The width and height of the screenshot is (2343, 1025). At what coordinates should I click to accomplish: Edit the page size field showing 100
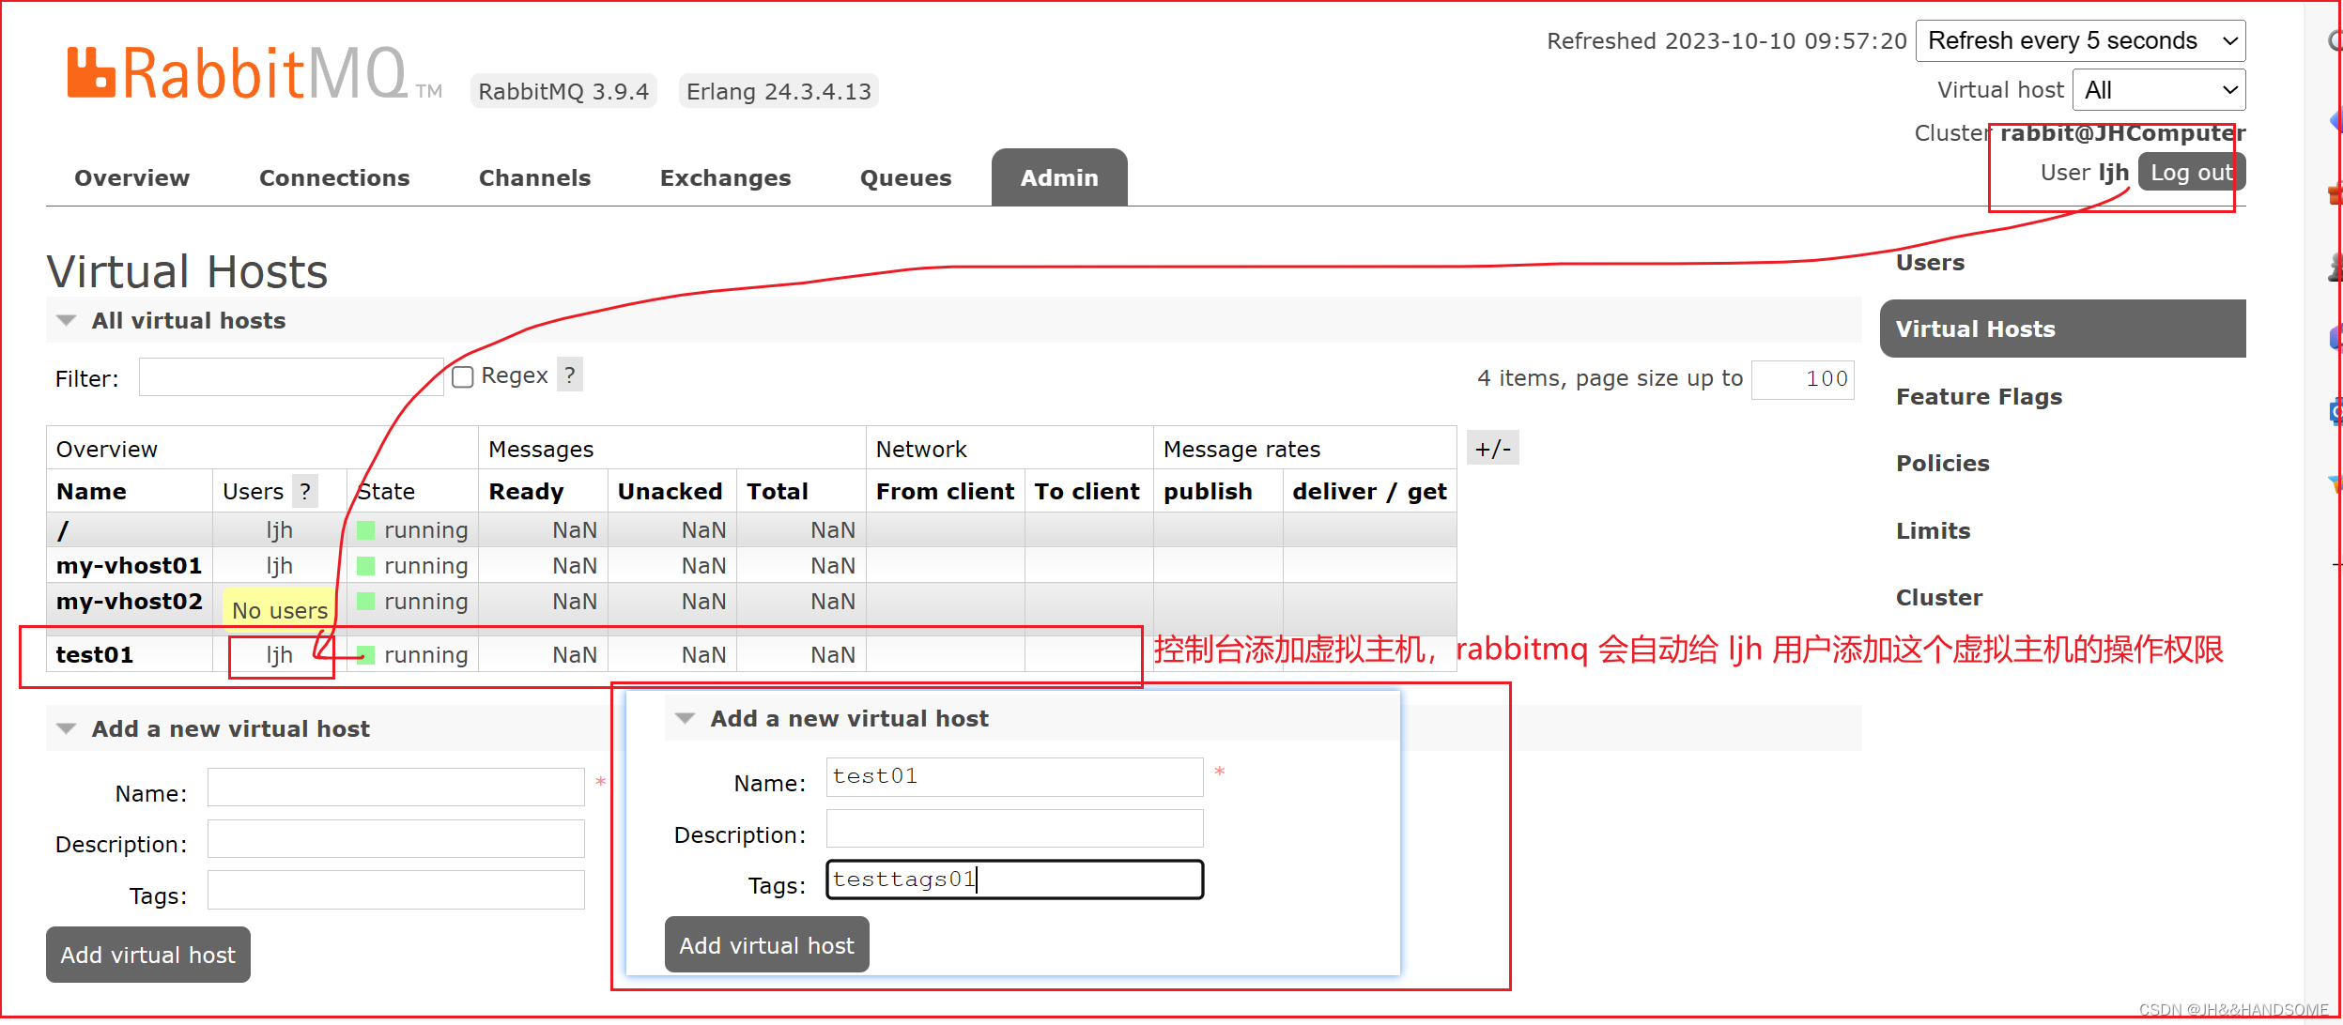[1802, 379]
